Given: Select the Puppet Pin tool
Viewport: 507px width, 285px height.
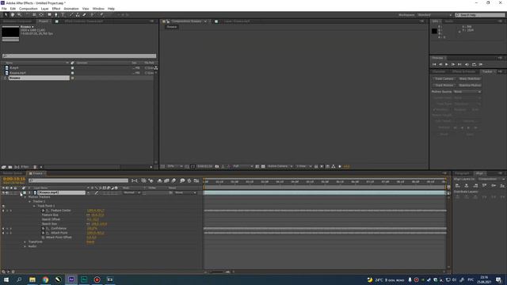Looking at the screenshot, I should click(x=101, y=15).
